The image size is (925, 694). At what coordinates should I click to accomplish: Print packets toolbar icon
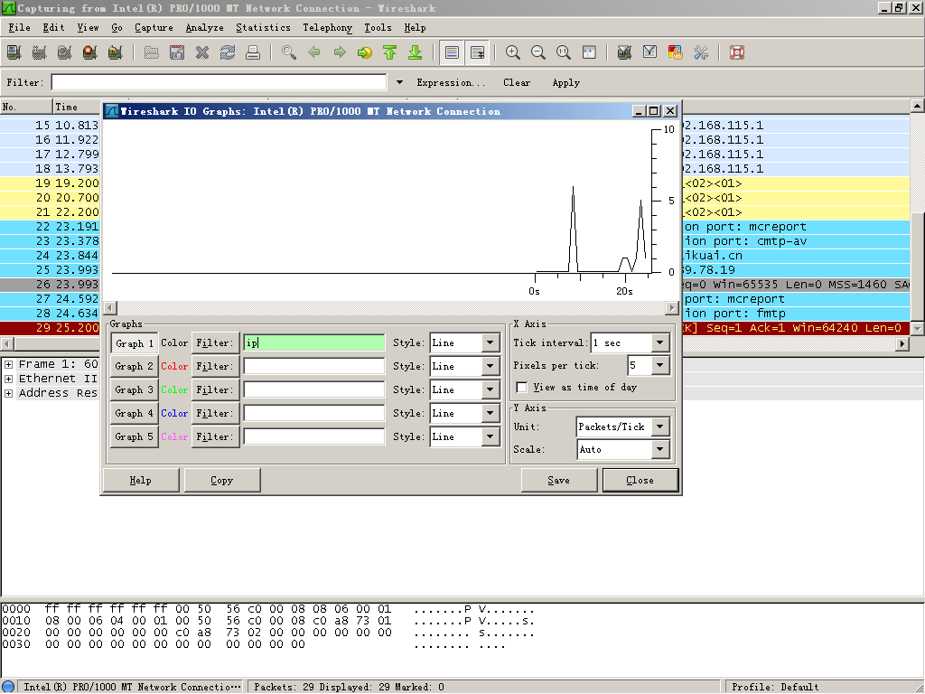[253, 52]
